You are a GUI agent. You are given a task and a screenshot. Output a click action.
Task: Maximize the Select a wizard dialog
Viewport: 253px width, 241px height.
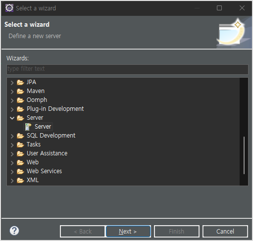(219, 8)
